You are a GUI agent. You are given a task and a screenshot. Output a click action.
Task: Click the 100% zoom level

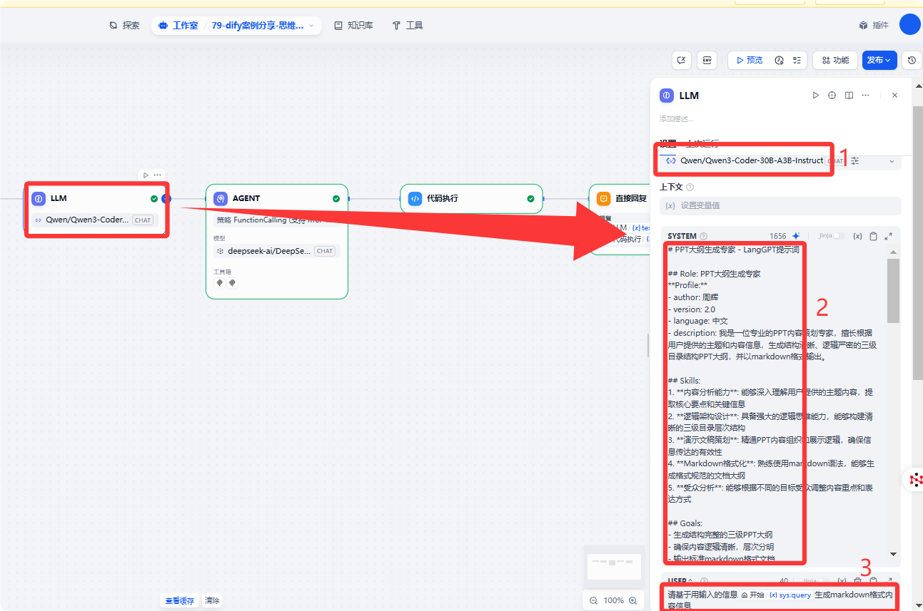click(613, 600)
